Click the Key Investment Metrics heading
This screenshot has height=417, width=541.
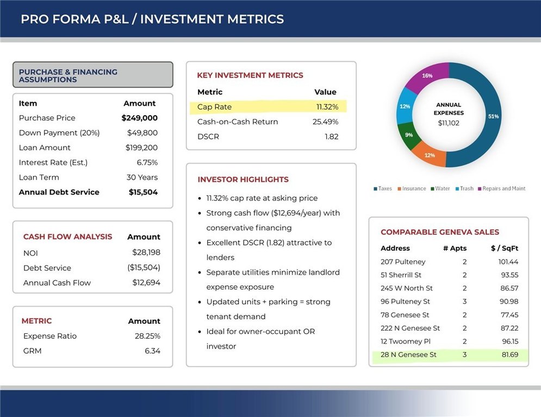coord(250,75)
